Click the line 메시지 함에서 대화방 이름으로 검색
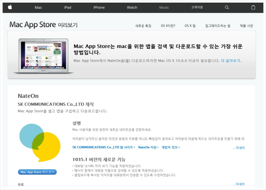 [x=118, y=170]
